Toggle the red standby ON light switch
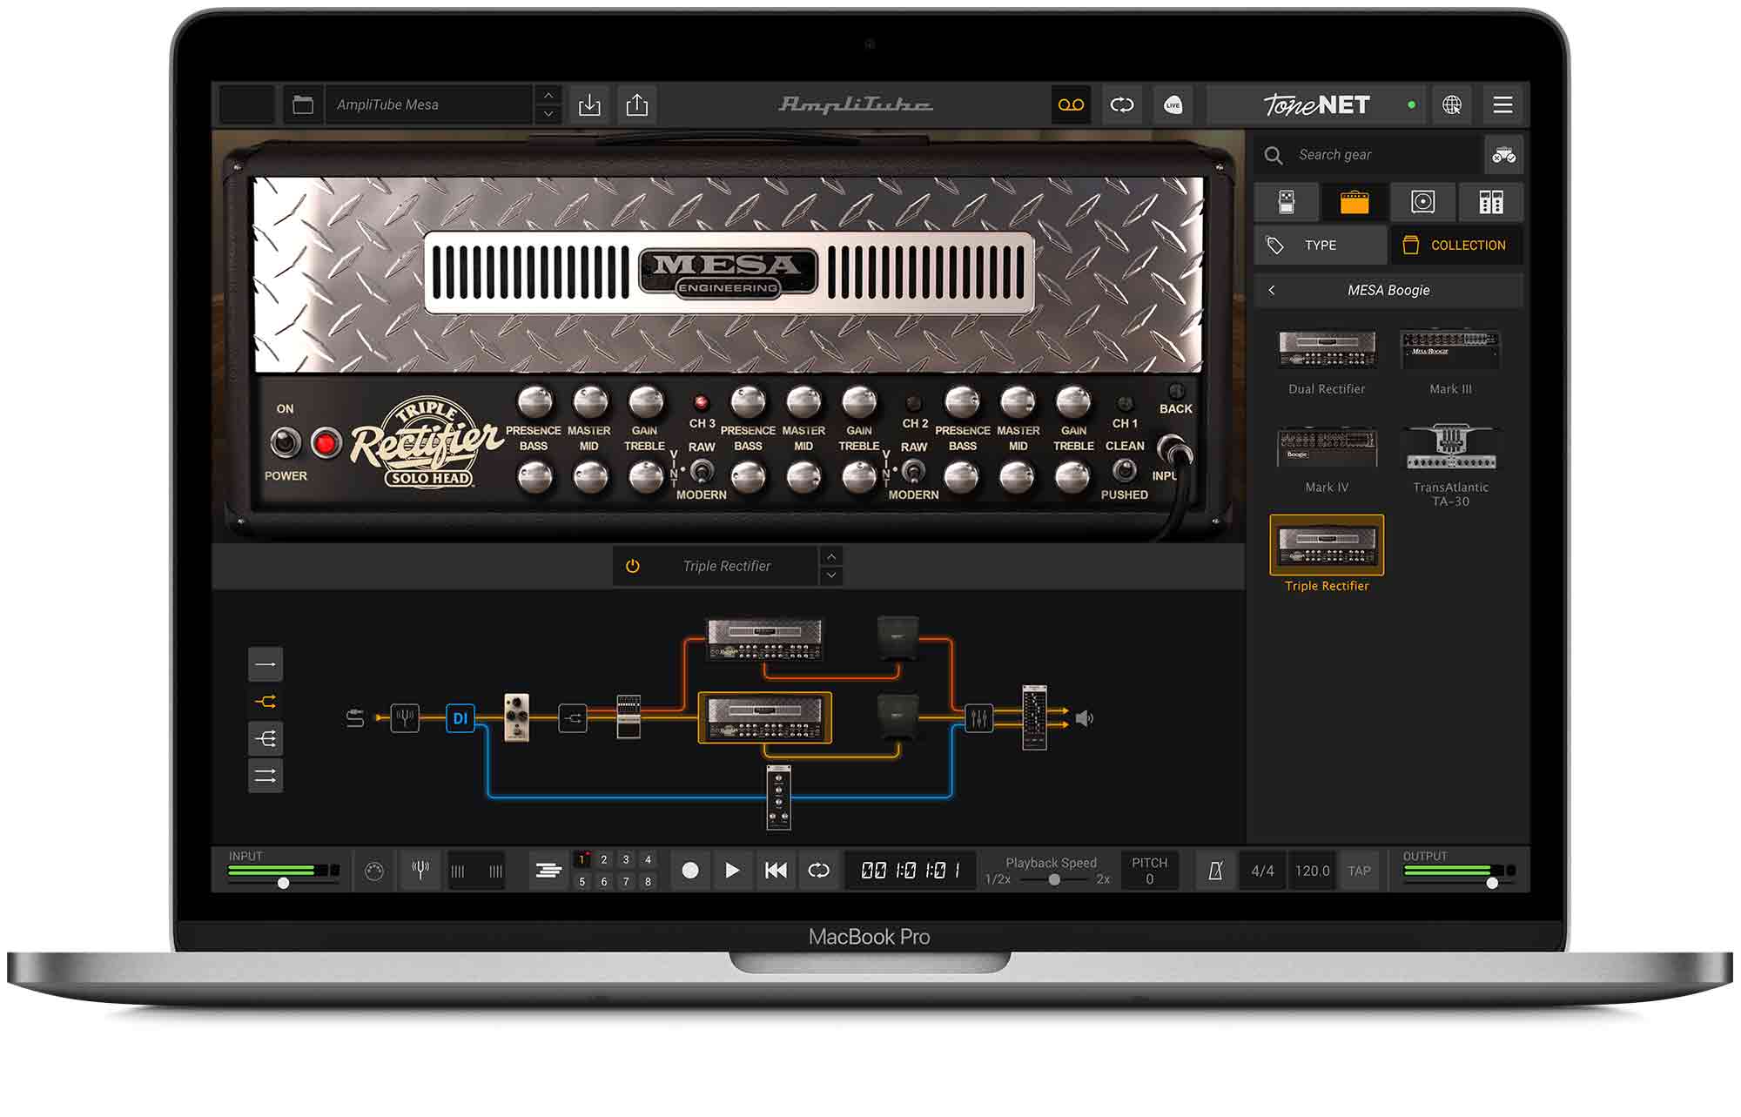Screen dimensions: 1741x1117 click(x=326, y=443)
